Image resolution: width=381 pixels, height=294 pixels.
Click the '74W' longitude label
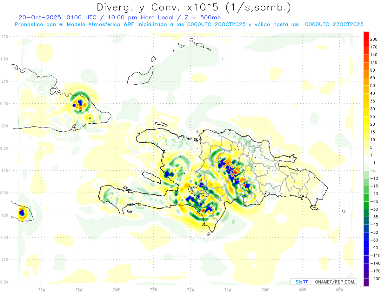[116, 290]
